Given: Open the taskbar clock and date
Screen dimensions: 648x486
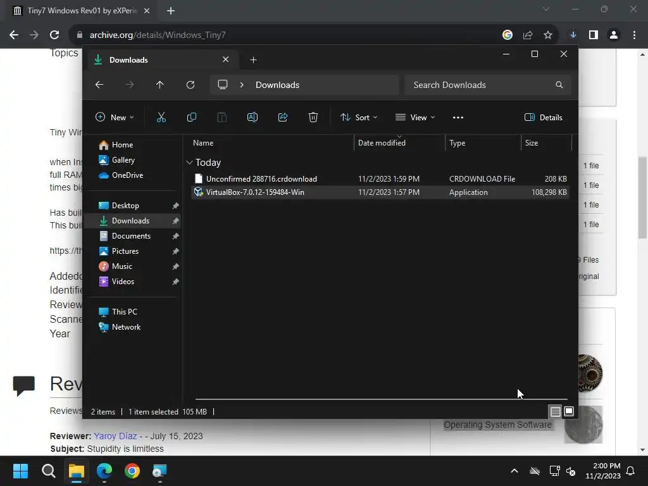Looking at the screenshot, I should (603, 471).
